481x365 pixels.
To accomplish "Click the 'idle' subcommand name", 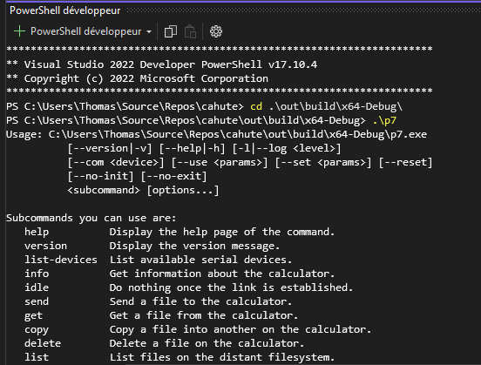I will [37, 287].
